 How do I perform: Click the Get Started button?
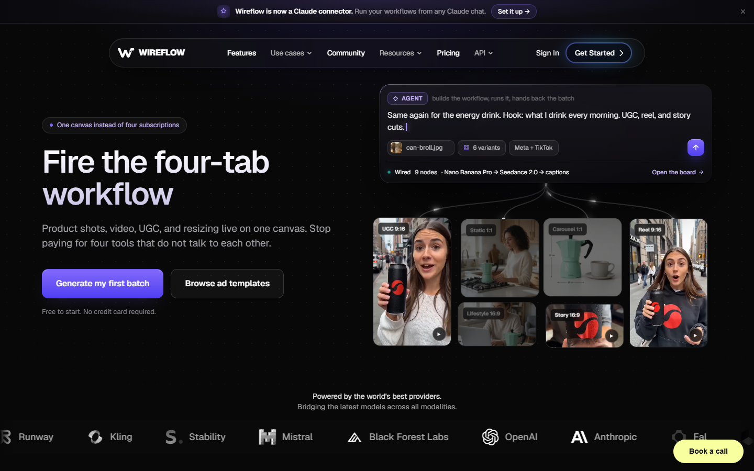point(598,53)
